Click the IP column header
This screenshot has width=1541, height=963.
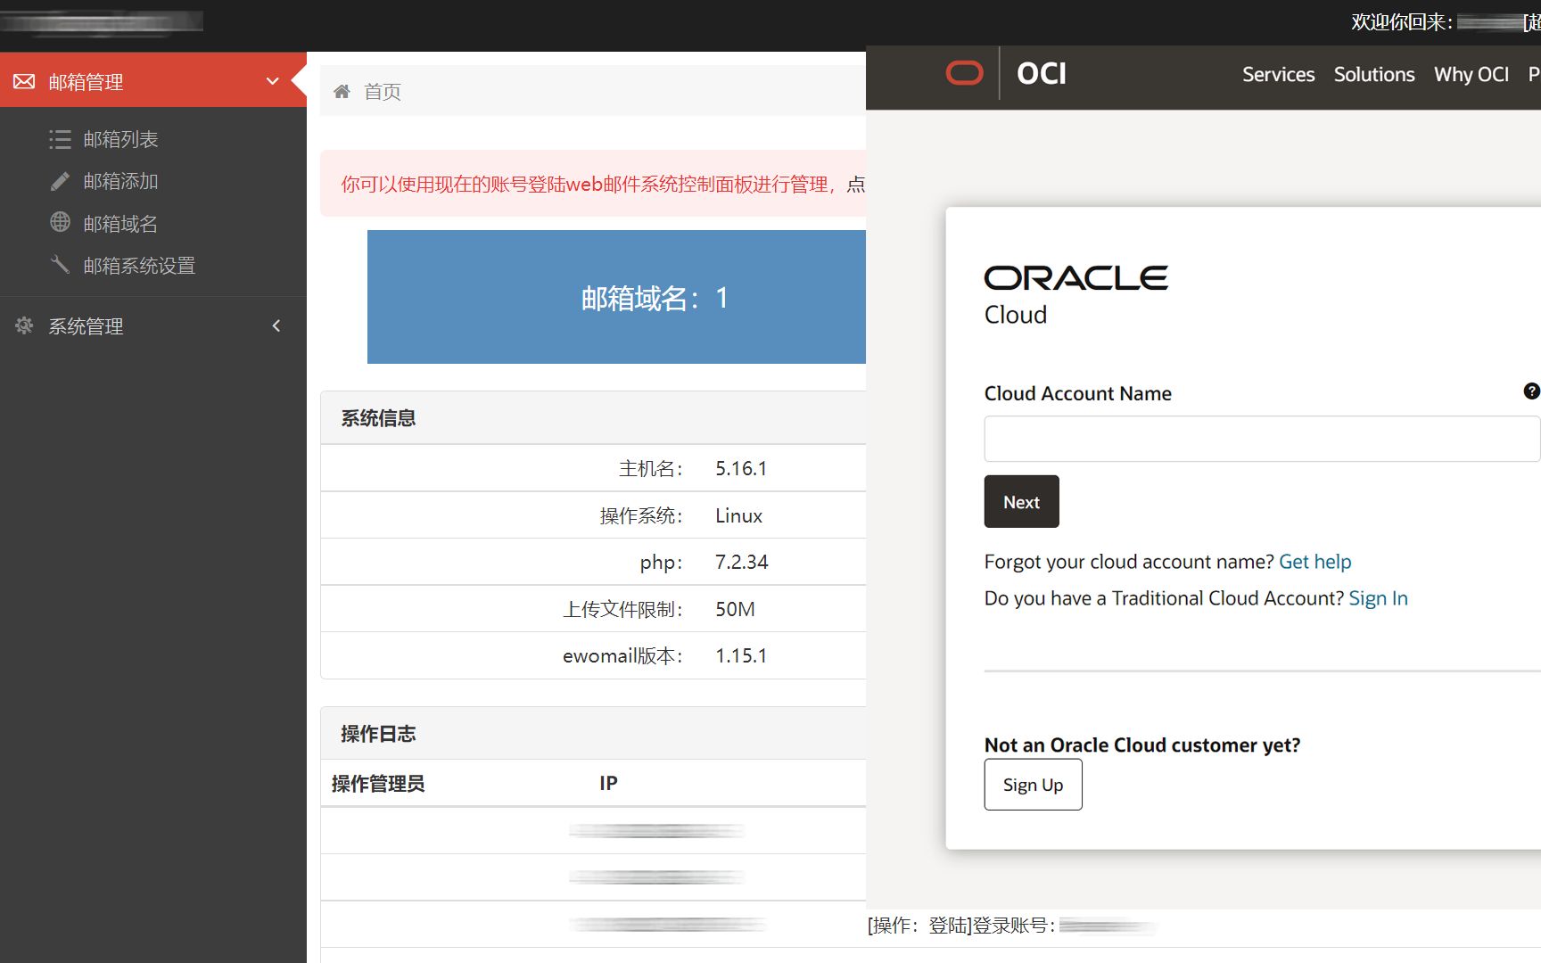click(608, 783)
